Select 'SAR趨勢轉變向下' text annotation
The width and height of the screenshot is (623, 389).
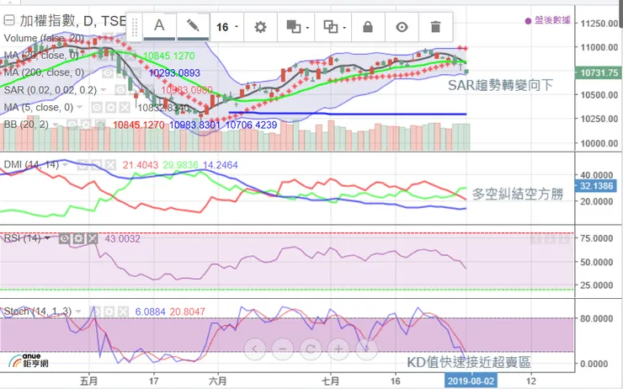click(500, 85)
